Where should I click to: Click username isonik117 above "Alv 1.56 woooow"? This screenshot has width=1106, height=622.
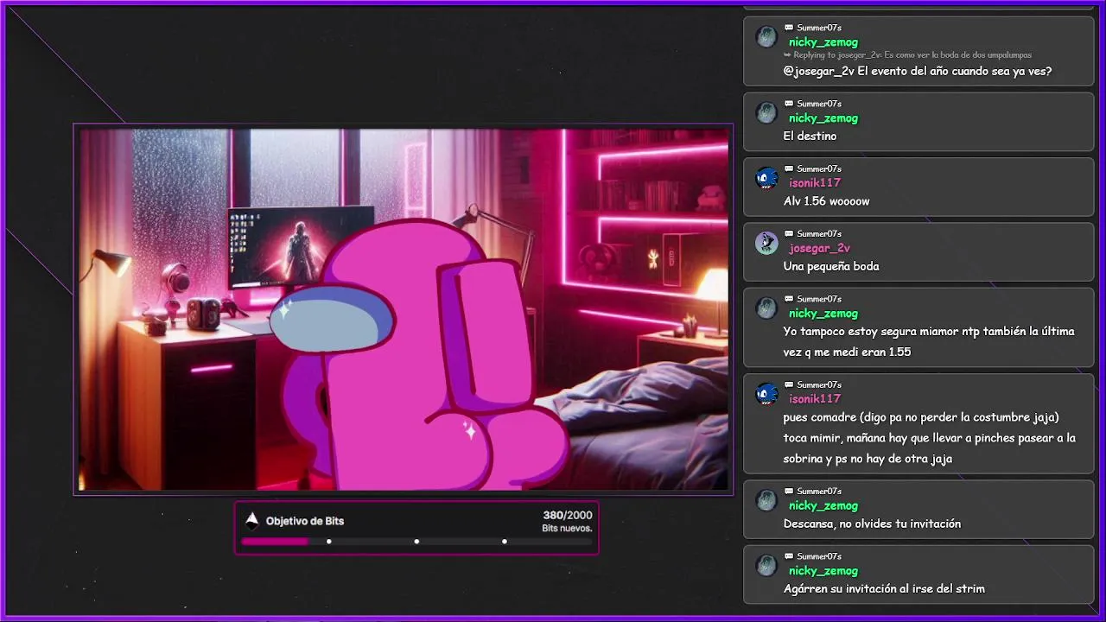tap(815, 182)
